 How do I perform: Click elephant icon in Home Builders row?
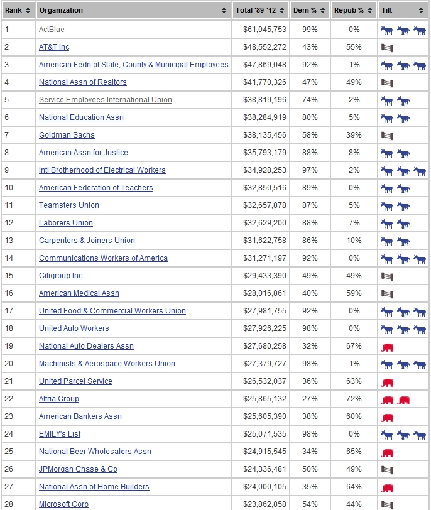click(387, 487)
